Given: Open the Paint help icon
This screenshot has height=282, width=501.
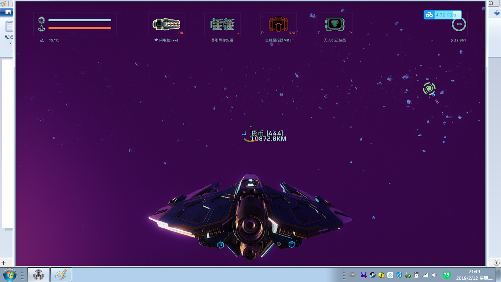Looking at the screenshot, I should point(497,13).
